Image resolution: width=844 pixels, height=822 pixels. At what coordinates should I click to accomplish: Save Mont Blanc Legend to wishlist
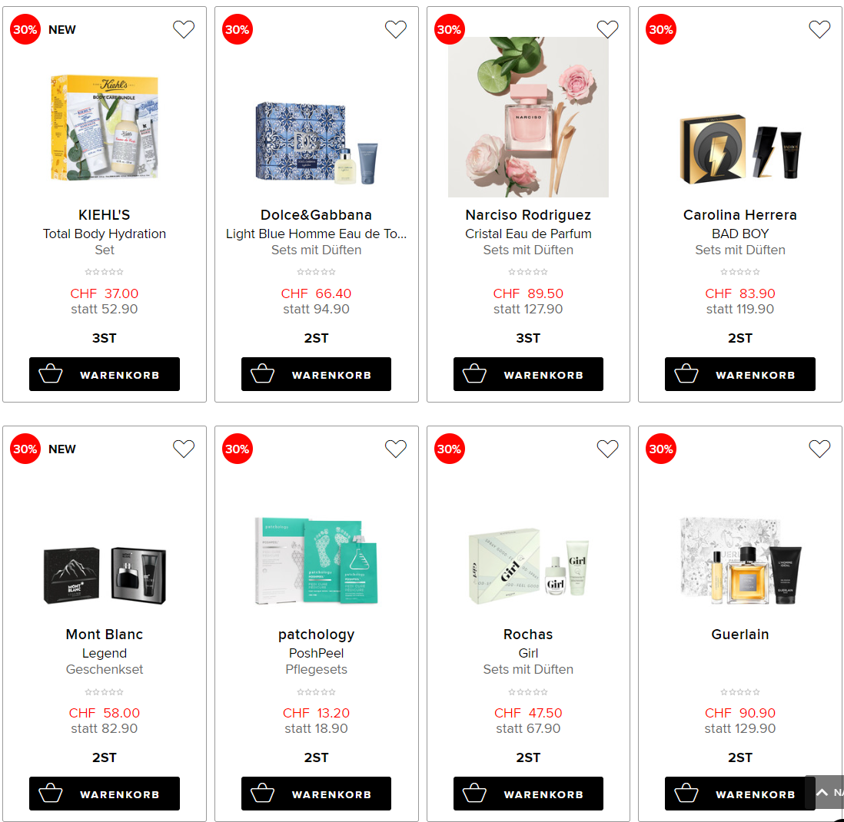pyautogui.click(x=184, y=449)
